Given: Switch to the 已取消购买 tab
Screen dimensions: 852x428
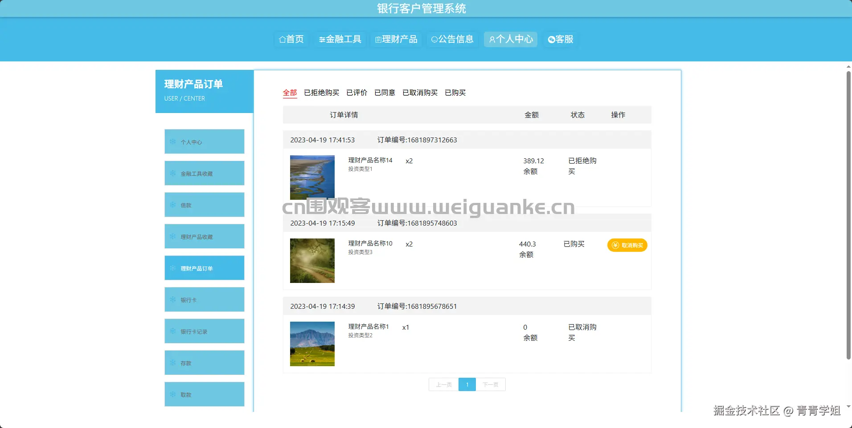Looking at the screenshot, I should tap(420, 93).
